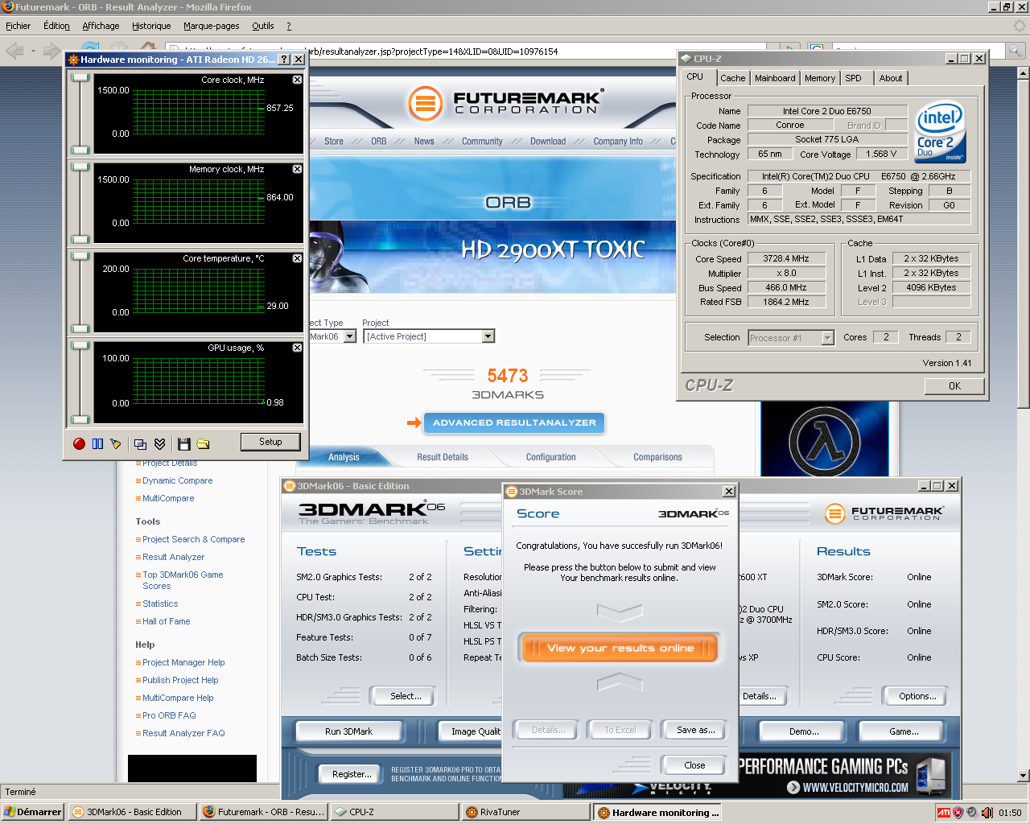This screenshot has height=824, width=1030.
Task: Switch to the About tab in CPU-Z
Action: point(891,78)
